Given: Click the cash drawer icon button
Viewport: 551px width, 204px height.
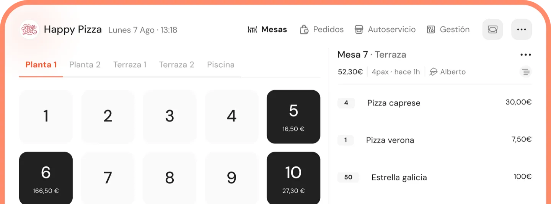Looking at the screenshot, I should tap(492, 29).
